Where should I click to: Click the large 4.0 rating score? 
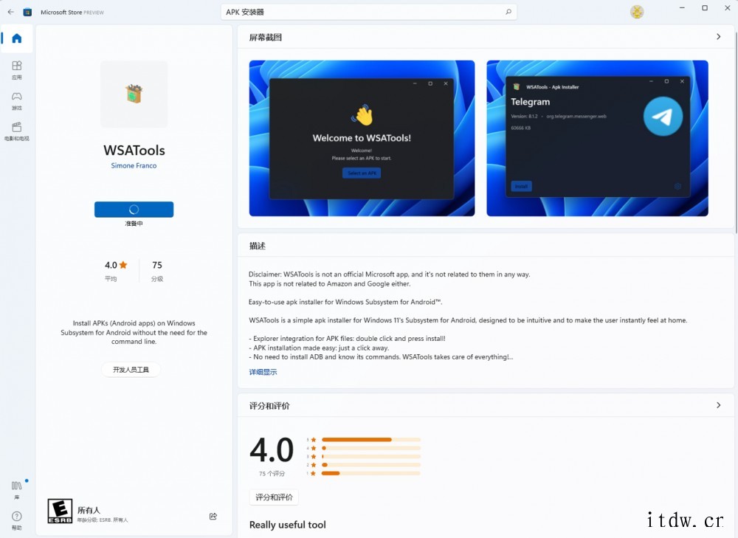pos(272,449)
